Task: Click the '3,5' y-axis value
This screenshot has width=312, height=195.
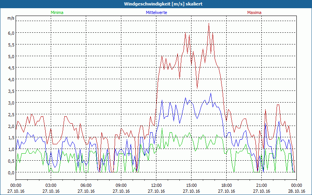Action: (x=11, y=91)
